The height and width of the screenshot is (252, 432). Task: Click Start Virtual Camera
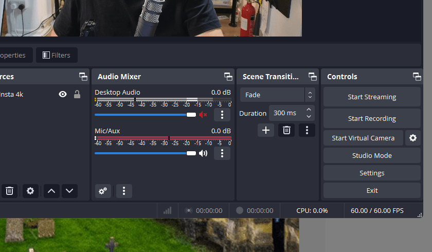363,138
